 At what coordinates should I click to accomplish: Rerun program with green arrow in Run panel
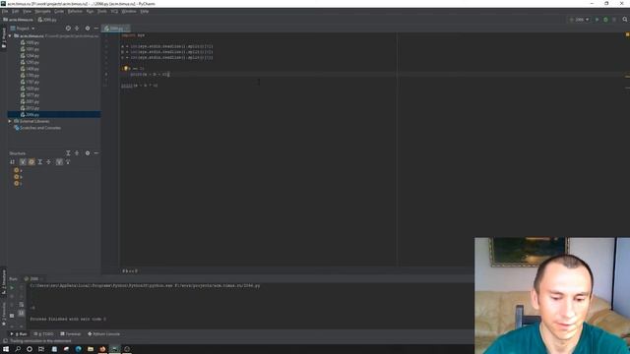pos(12,287)
